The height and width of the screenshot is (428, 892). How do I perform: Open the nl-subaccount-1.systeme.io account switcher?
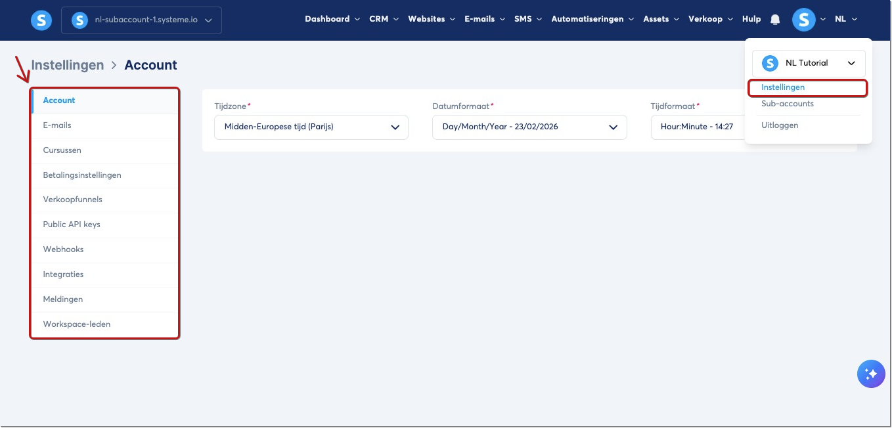[x=141, y=20]
